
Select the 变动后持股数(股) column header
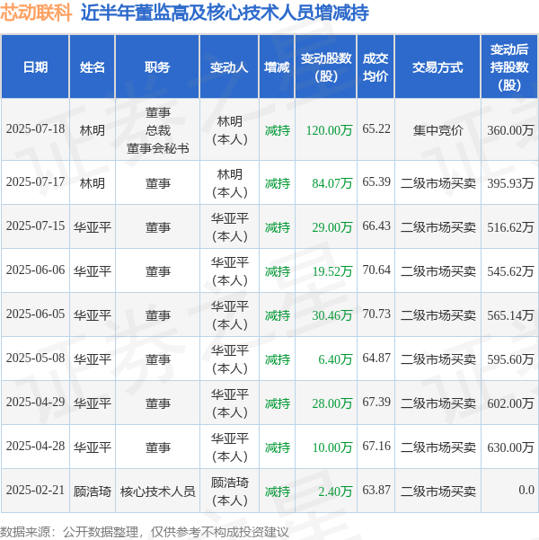click(509, 66)
